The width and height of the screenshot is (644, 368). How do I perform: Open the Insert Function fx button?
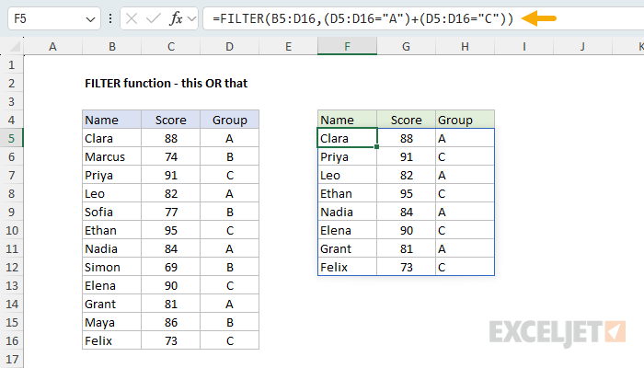click(x=176, y=18)
